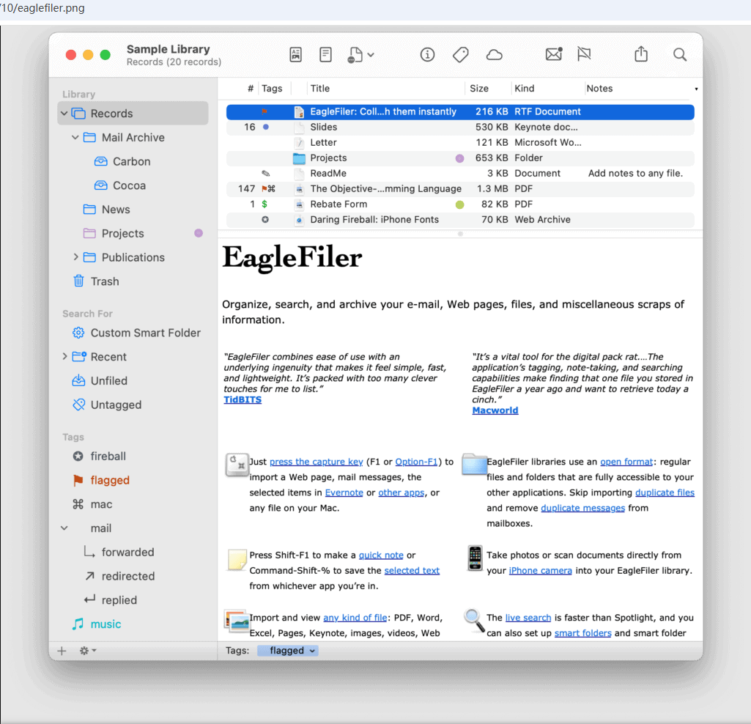Sort records by the Title column header
751x724 pixels.
tap(320, 89)
